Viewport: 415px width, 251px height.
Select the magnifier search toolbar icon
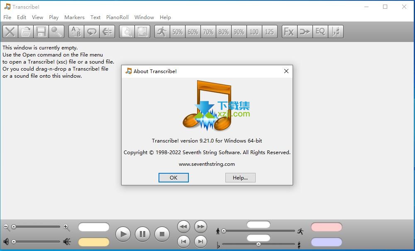(56, 32)
